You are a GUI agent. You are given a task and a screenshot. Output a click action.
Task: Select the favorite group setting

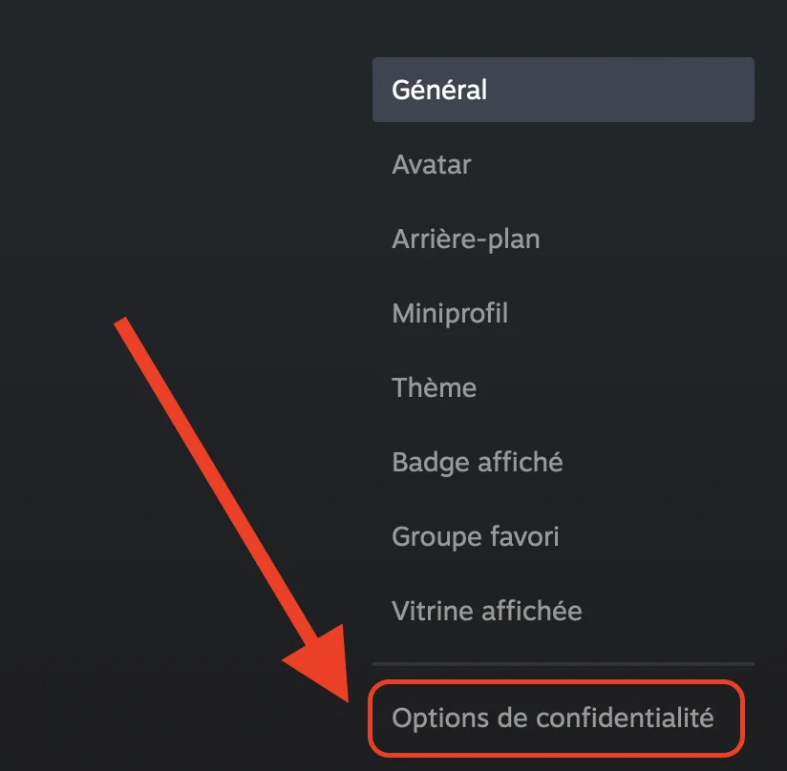(475, 536)
